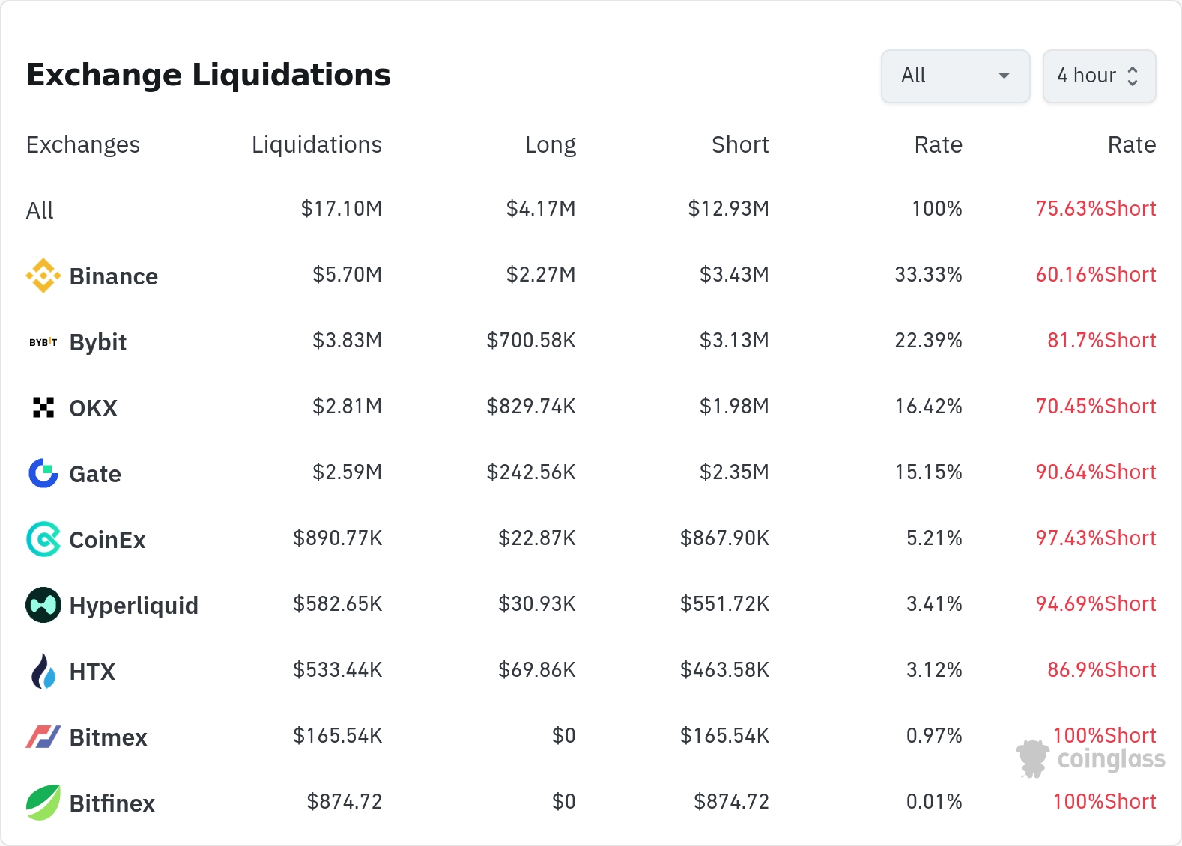The image size is (1182, 846).
Task: Click the coinglass watermark logo
Action: [1091, 759]
